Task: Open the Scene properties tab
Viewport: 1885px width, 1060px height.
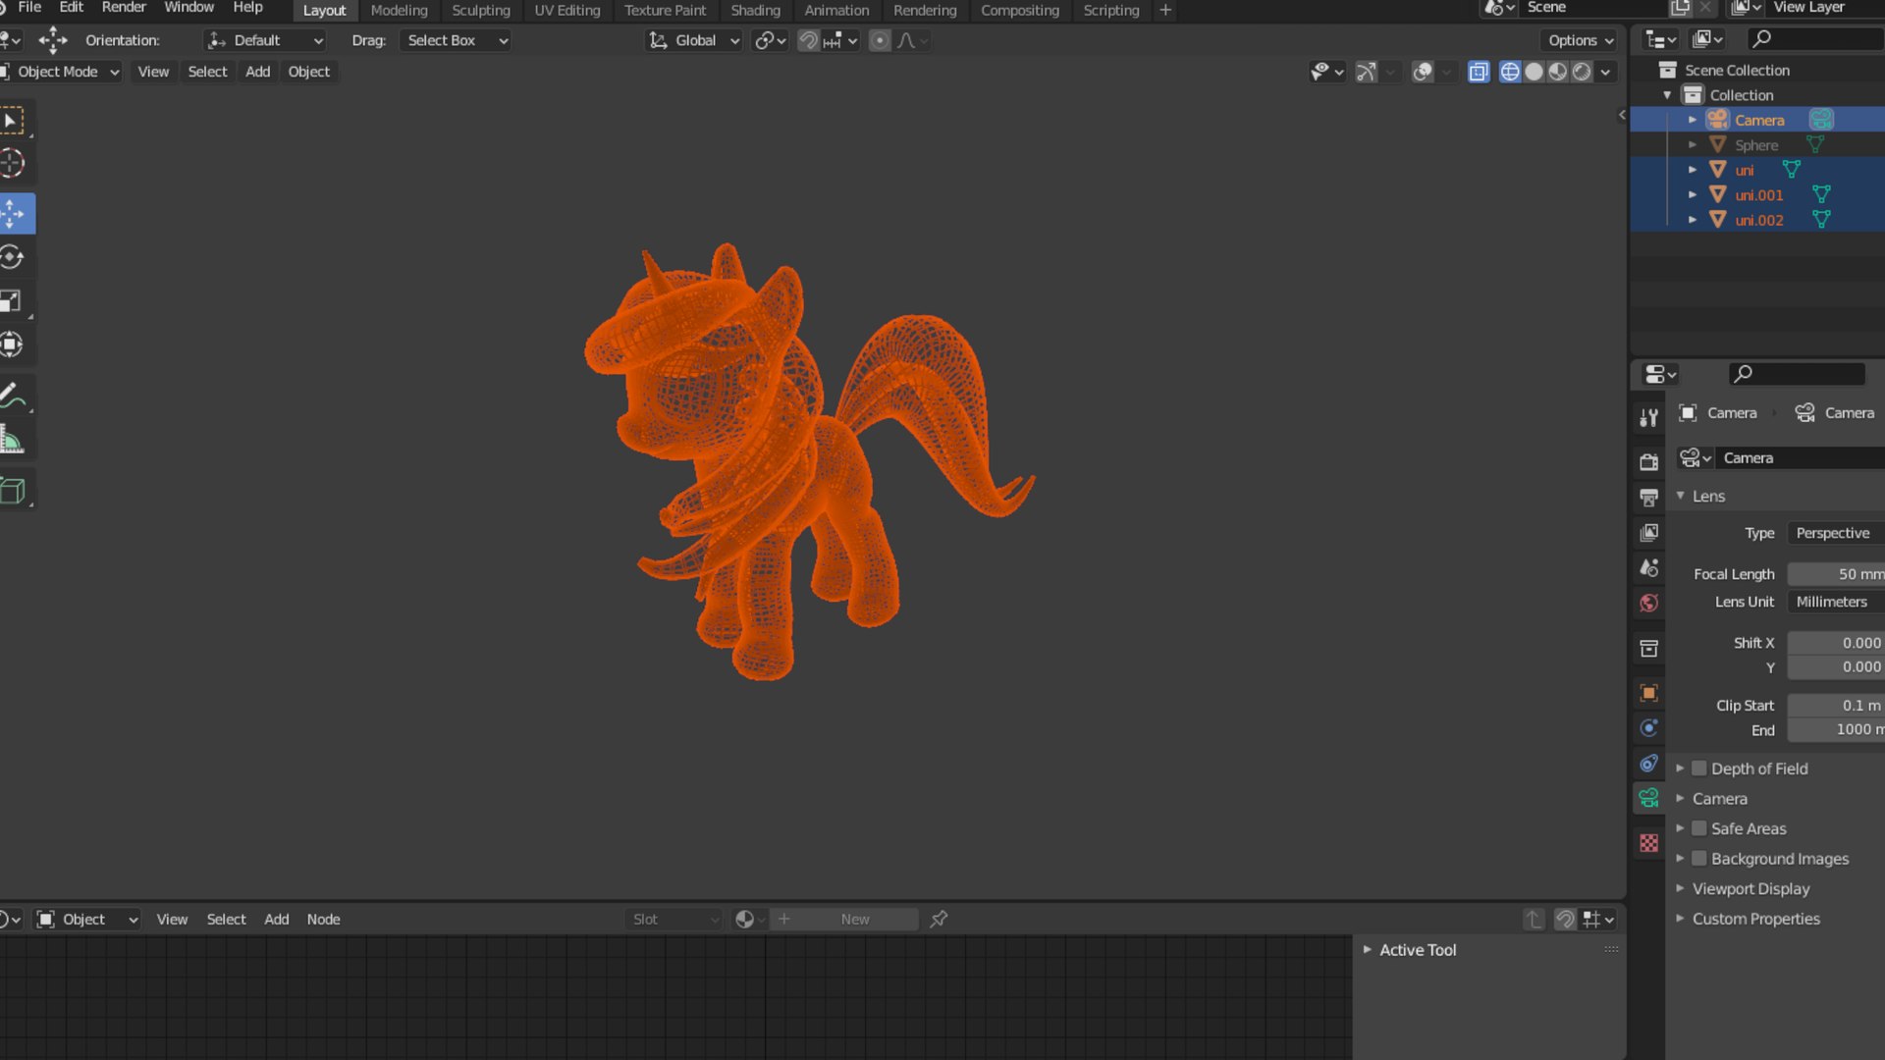Action: 1649,567
